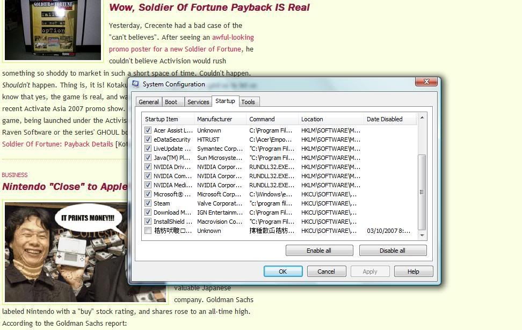Switch to the Services tab
Viewport: 522px width, 330px height.
click(198, 102)
